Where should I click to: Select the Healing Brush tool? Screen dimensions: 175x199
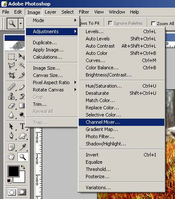(x=11, y=87)
